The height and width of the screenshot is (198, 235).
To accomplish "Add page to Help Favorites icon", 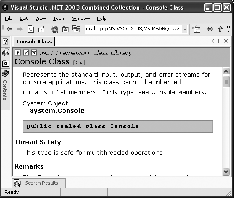I will tap(76, 29).
